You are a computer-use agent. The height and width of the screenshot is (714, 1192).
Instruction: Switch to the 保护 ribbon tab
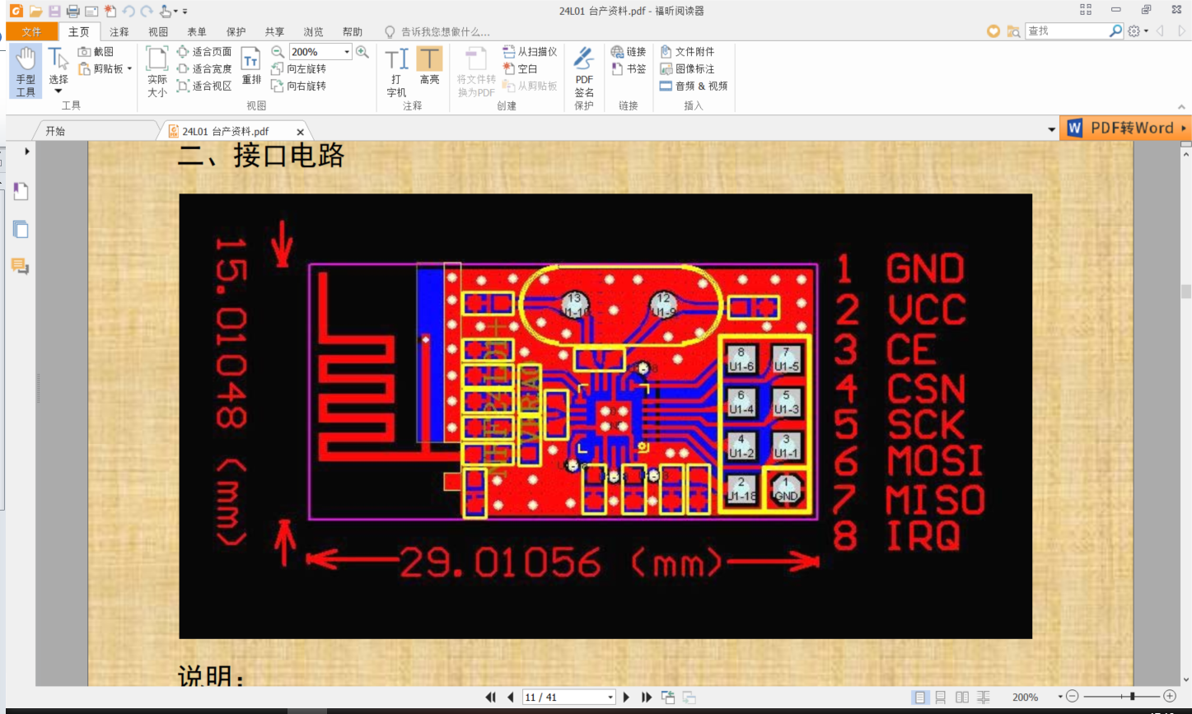coord(236,32)
